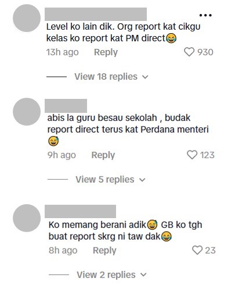The width and height of the screenshot is (235, 292).
Task: Reply to the 9h ago comment
Action: [x=103, y=155]
